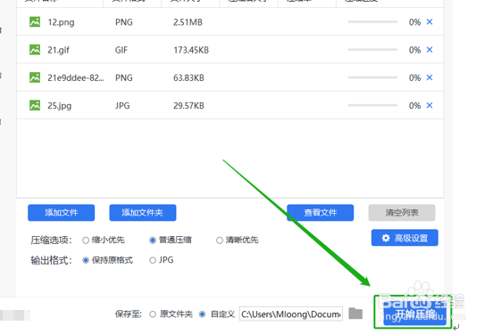Click the GIF format cell
Image resolution: width=493 pixels, height=334 pixels.
tap(121, 50)
